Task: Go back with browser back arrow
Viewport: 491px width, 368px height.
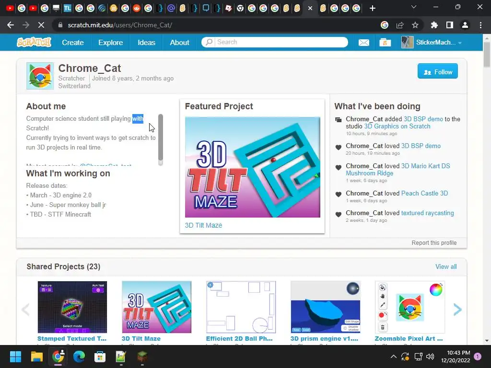Action: (11, 25)
